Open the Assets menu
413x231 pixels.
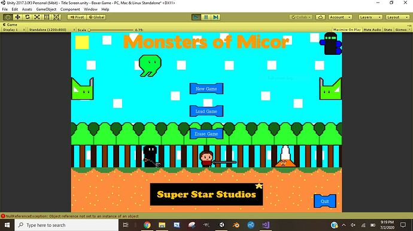pos(27,9)
